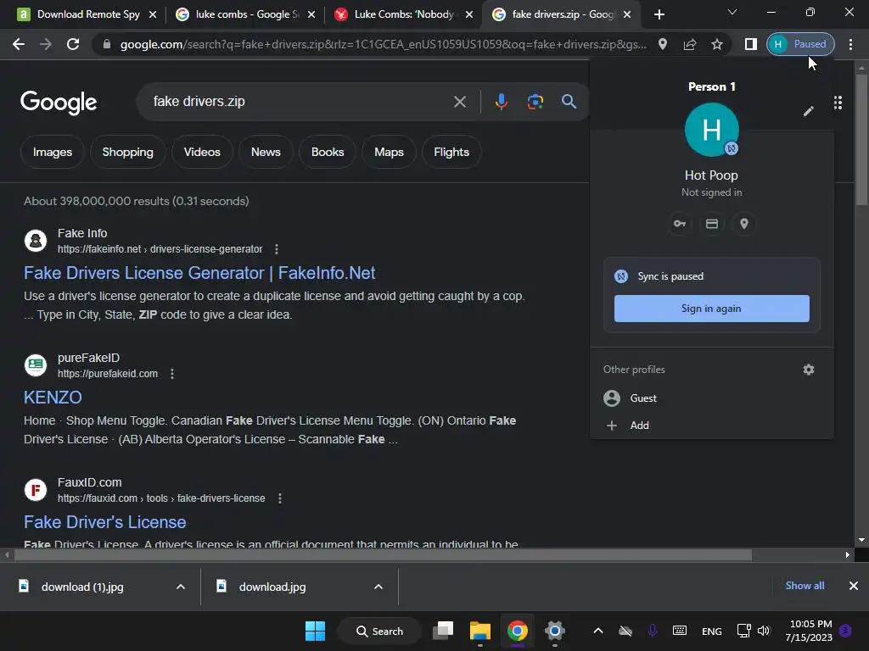This screenshot has width=869, height=651.
Task: Filter results by Maps
Action: (389, 152)
